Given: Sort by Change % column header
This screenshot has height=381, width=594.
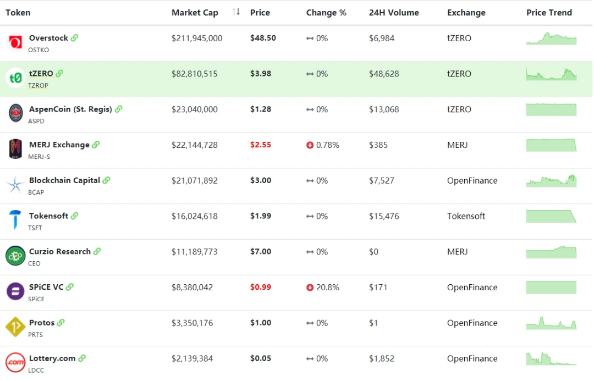Looking at the screenshot, I should [326, 13].
